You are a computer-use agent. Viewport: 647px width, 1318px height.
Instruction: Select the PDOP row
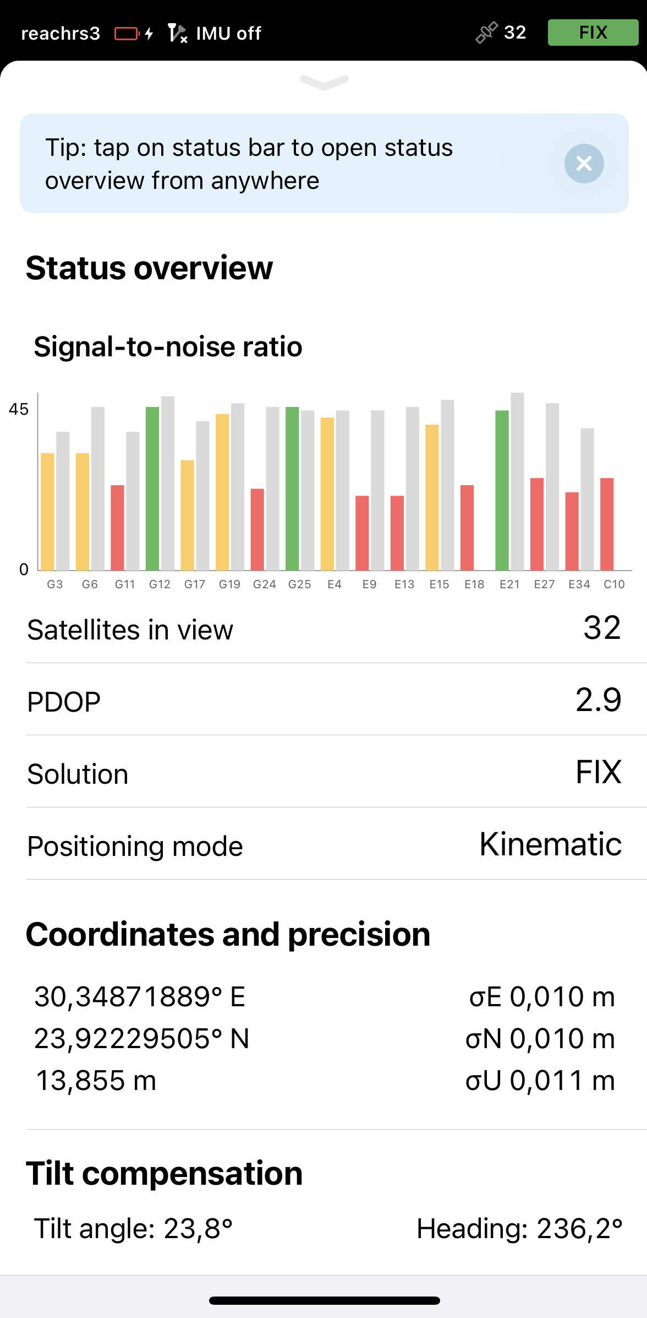pos(323,701)
